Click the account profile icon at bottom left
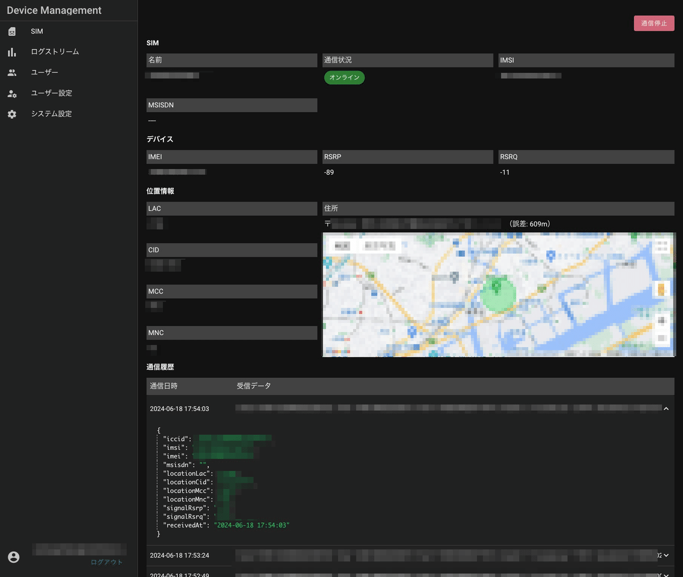Image resolution: width=683 pixels, height=577 pixels. [13, 557]
